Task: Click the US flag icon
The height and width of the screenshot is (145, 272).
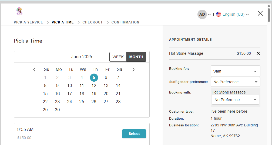Action: [x=219, y=14]
